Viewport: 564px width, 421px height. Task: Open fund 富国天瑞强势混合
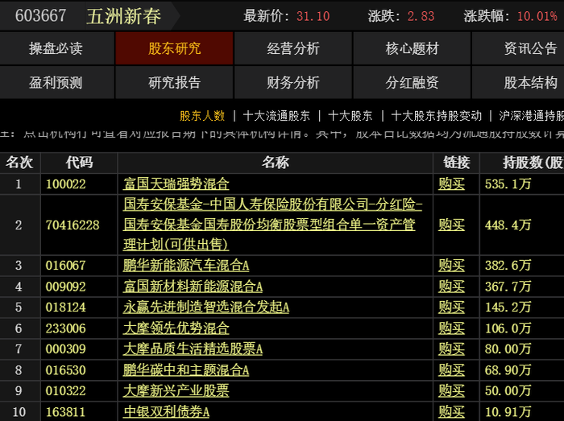pyautogui.click(x=176, y=184)
